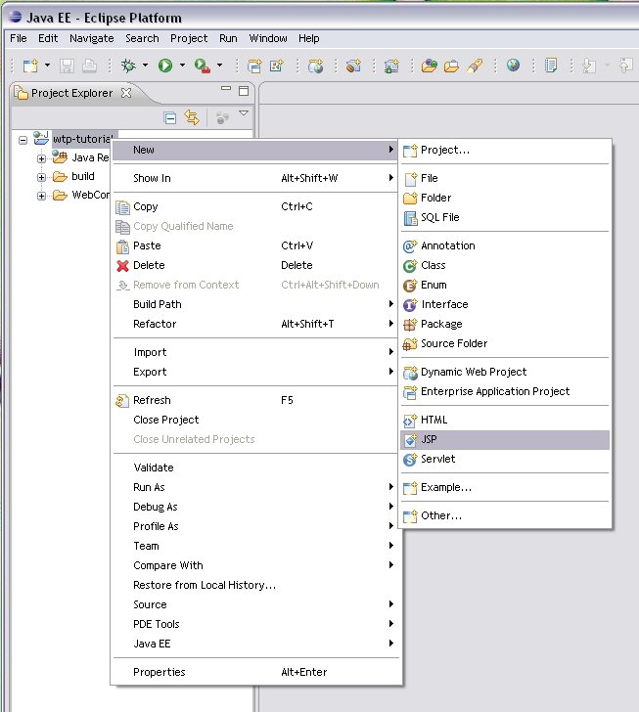Click Paste in the context menu
This screenshot has width=639, height=712.
coord(255,245)
